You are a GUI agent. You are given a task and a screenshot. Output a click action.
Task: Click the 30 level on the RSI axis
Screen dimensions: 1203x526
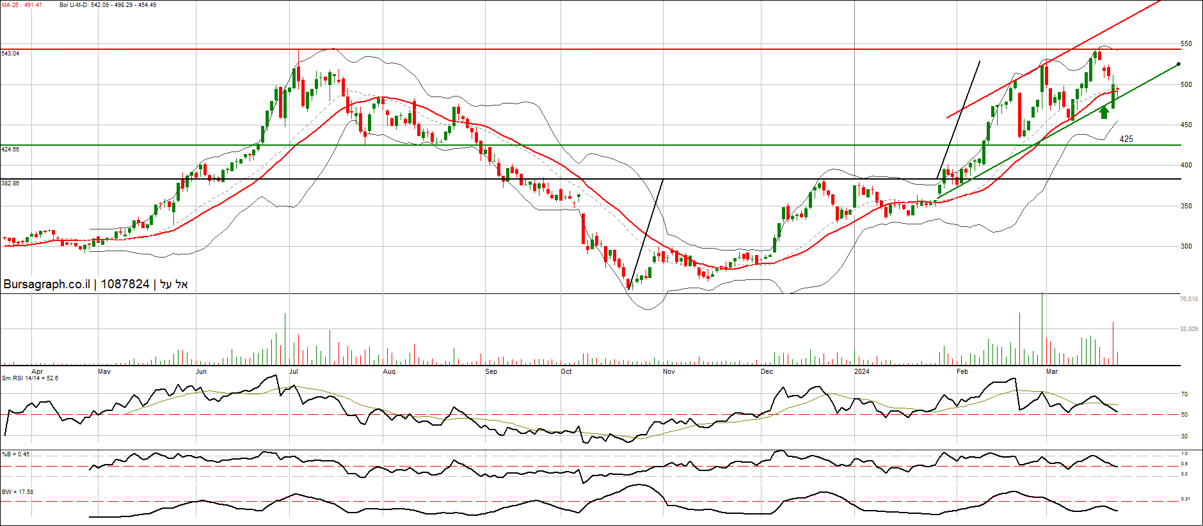point(1184,437)
